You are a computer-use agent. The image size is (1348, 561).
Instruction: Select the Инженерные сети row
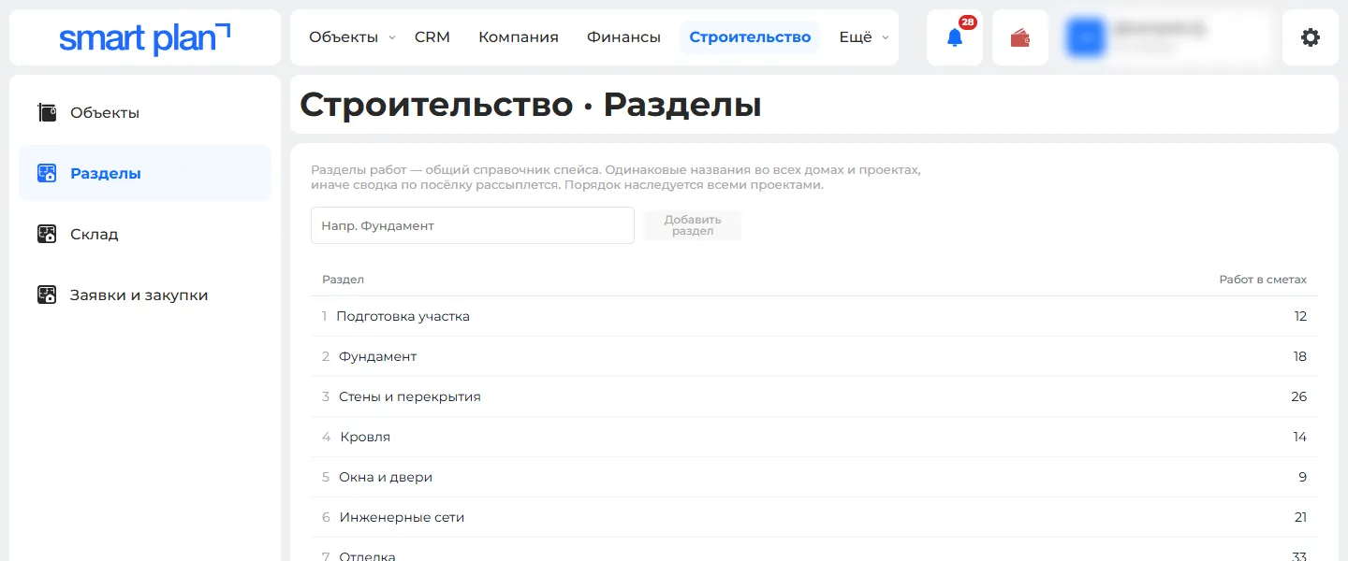click(x=814, y=517)
